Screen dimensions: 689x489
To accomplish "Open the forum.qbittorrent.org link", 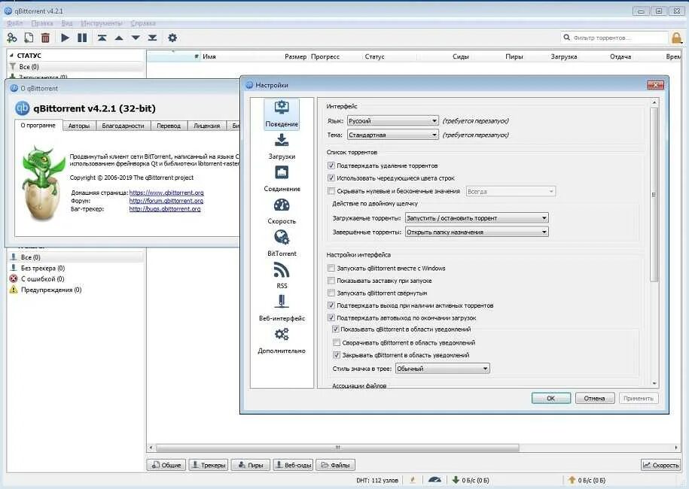I will (x=166, y=201).
